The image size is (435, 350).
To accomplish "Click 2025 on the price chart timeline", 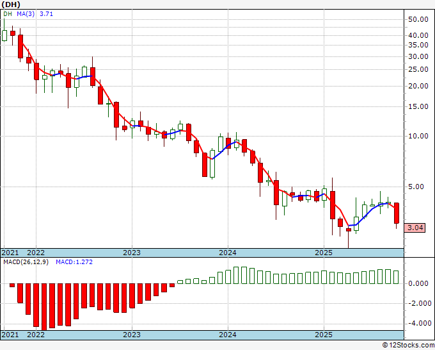I will click(324, 253).
